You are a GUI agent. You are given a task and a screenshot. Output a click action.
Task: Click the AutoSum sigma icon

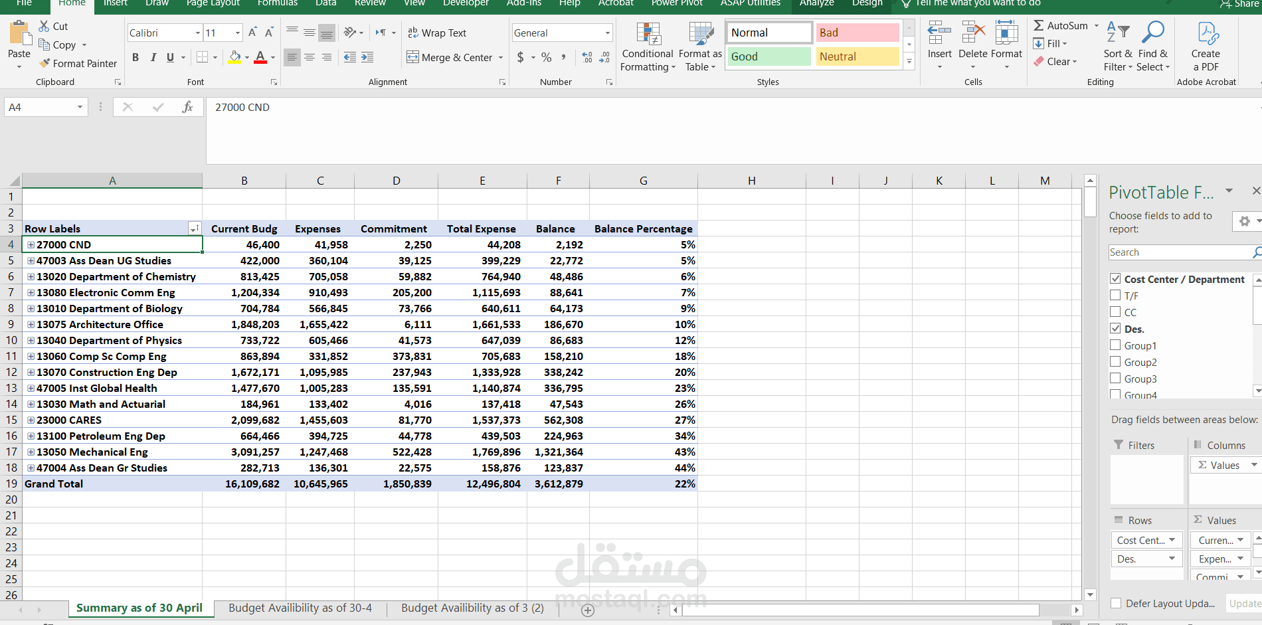(1039, 25)
